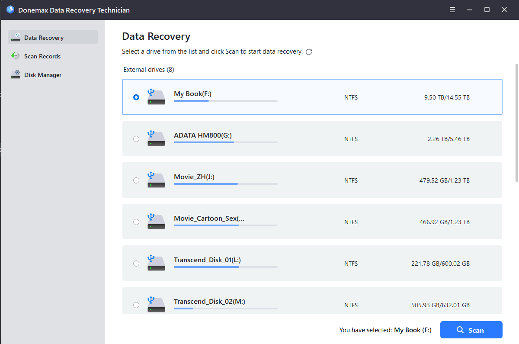Click the My Book(F:) drive name
The image size is (519, 344).
point(192,93)
